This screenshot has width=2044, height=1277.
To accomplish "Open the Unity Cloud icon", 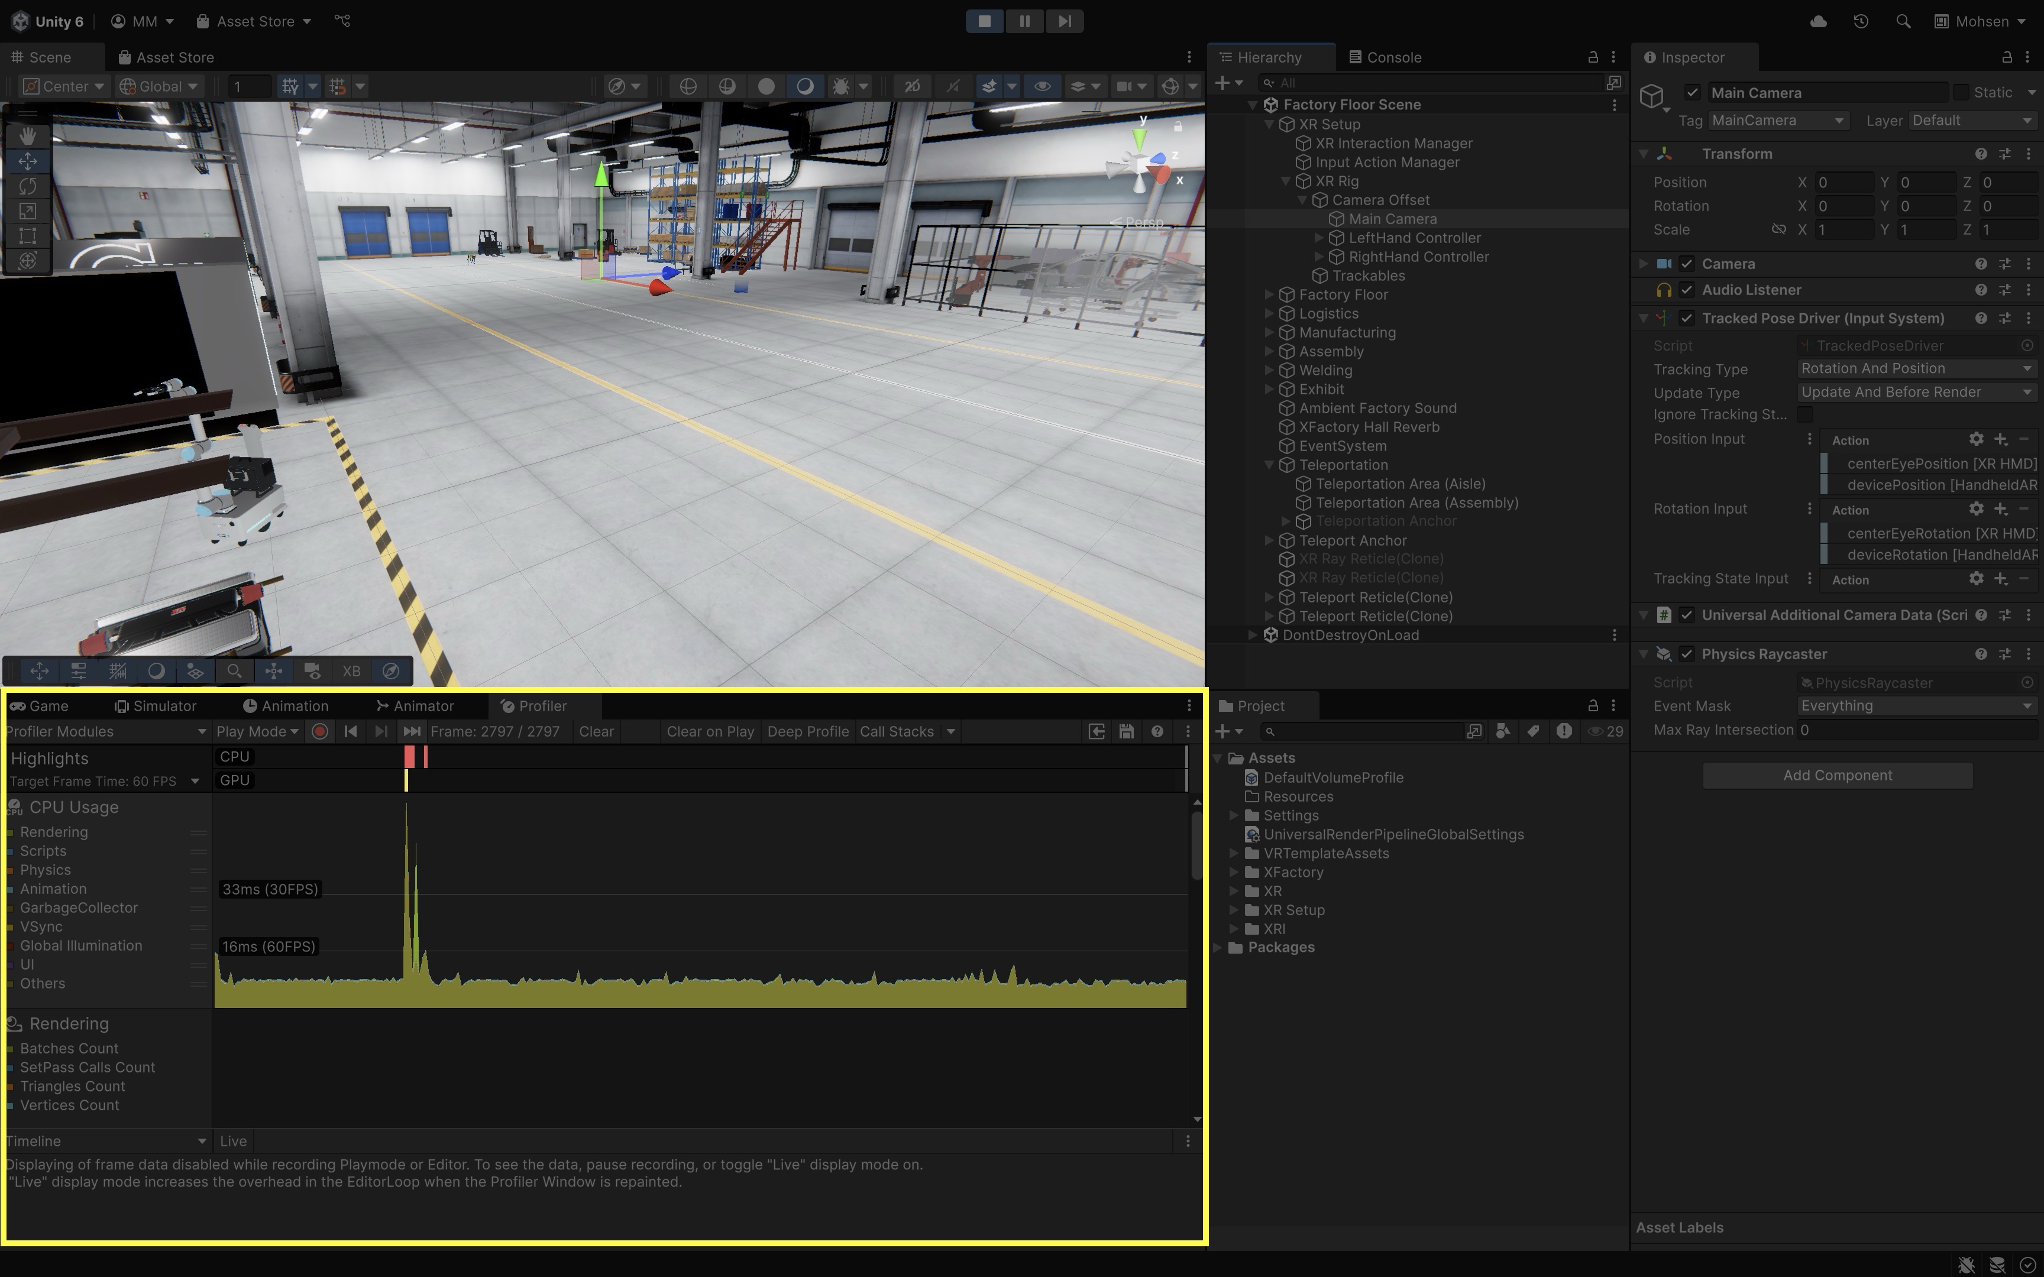I will tap(1819, 21).
